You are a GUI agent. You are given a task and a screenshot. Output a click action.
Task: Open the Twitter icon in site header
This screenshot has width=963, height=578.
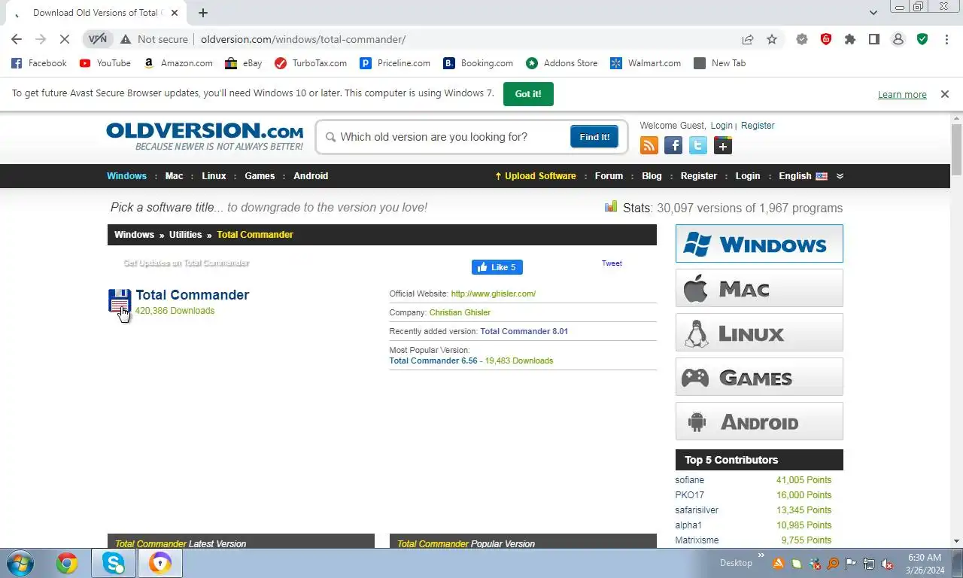click(698, 145)
